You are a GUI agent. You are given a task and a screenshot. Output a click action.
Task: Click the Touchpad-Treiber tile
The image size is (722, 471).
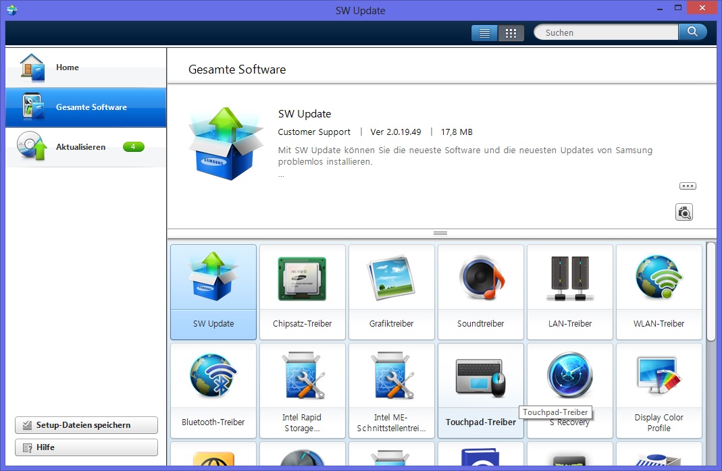[481, 391]
